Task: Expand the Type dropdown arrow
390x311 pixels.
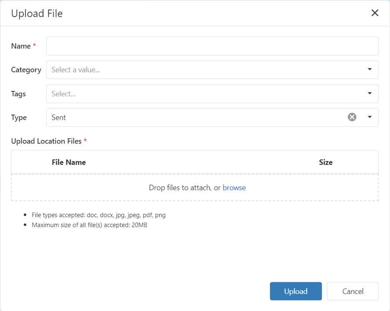Action: (370, 117)
